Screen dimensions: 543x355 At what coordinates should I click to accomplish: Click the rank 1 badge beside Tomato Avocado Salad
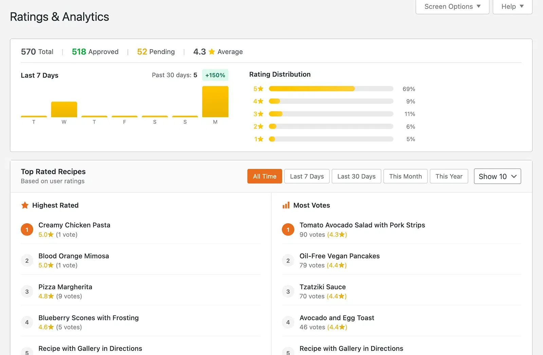(288, 229)
